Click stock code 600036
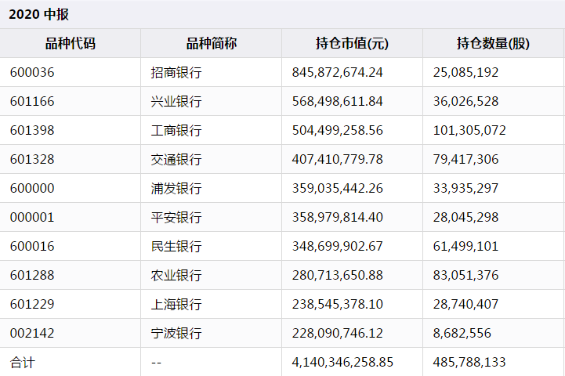Screen dimensions: 565x376 pos(32,72)
